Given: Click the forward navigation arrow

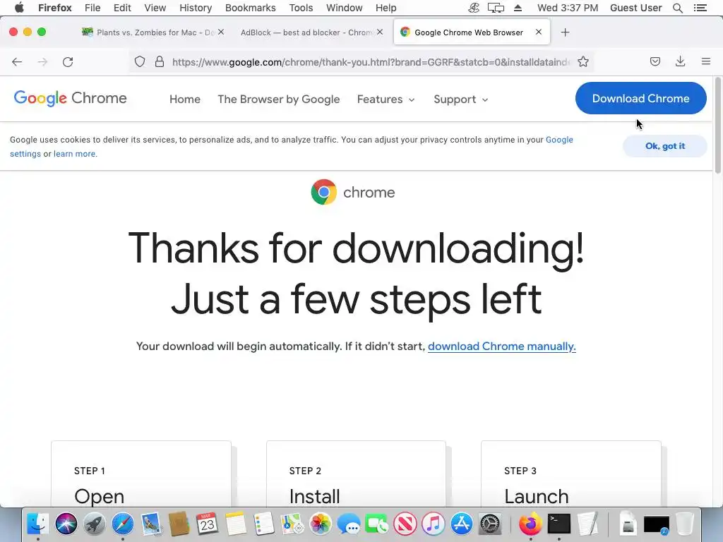Looking at the screenshot, I should tap(42, 62).
